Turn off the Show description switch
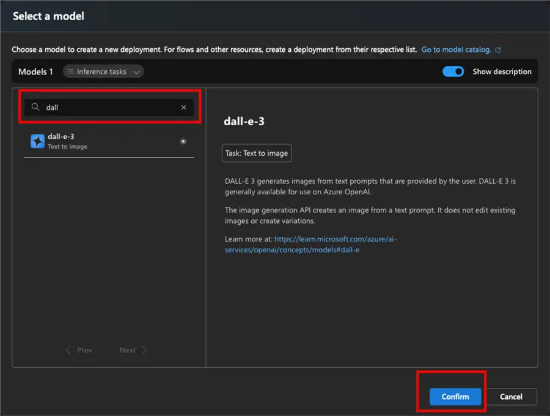The width and height of the screenshot is (550, 416). [453, 71]
